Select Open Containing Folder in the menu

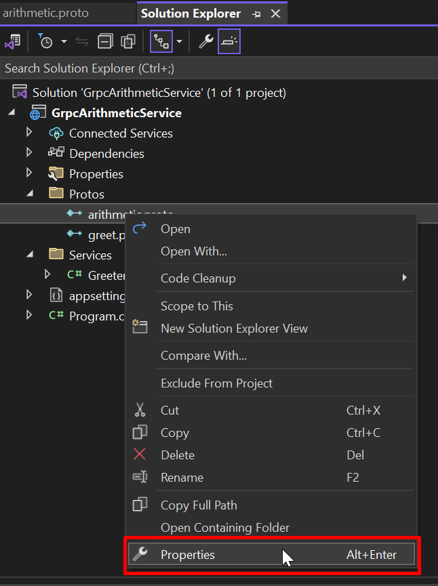click(224, 528)
